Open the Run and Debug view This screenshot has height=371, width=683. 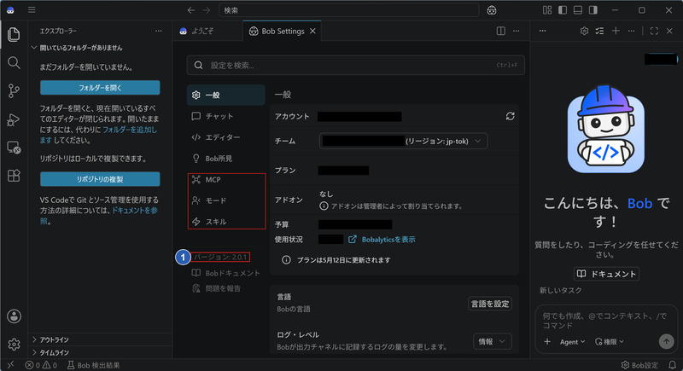(x=14, y=119)
